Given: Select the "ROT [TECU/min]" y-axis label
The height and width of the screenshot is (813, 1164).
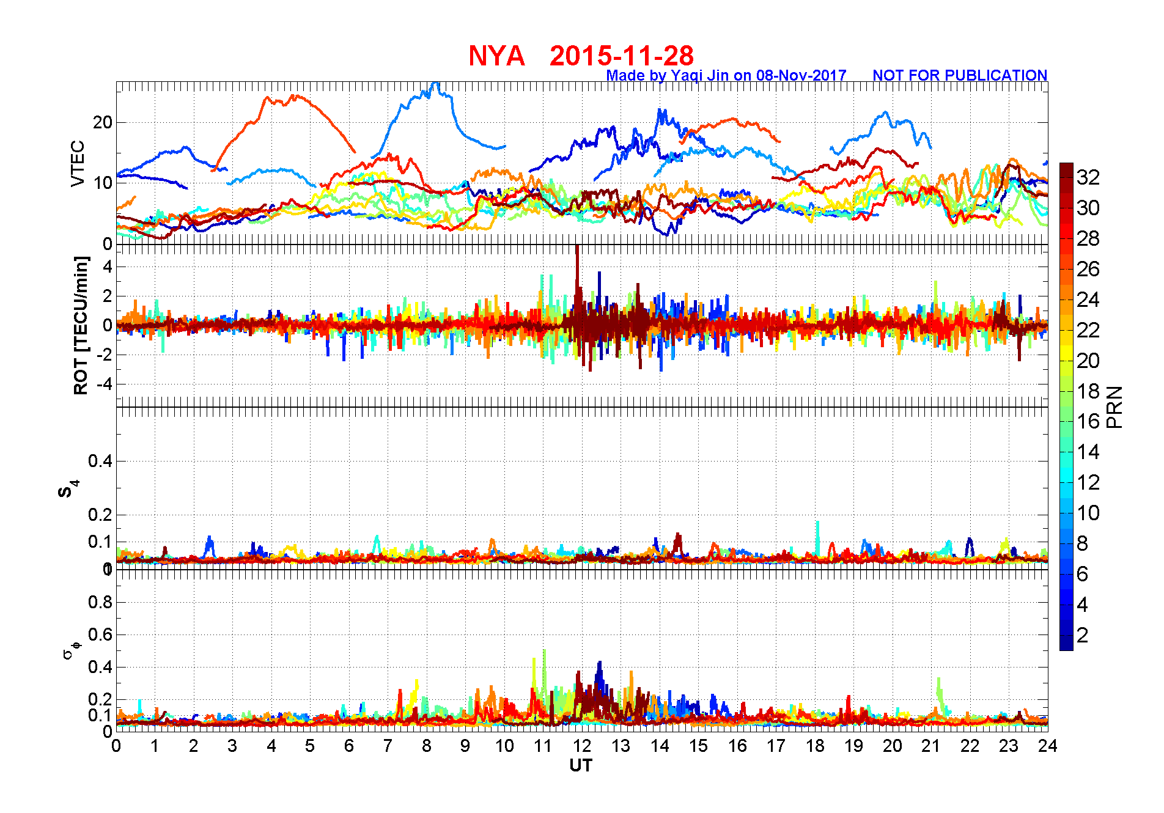Looking at the screenshot, I should (81, 325).
